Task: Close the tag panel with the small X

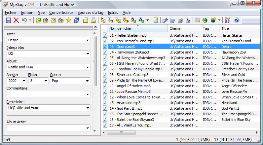Action: point(95,27)
